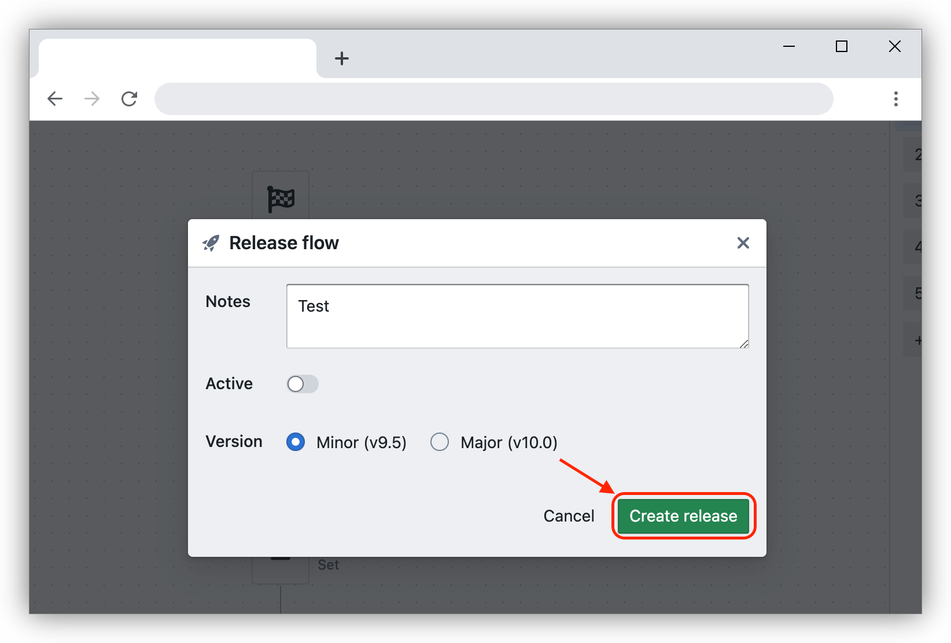This screenshot has width=951, height=643.
Task: Cancel the release dialog
Action: [569, 516]
